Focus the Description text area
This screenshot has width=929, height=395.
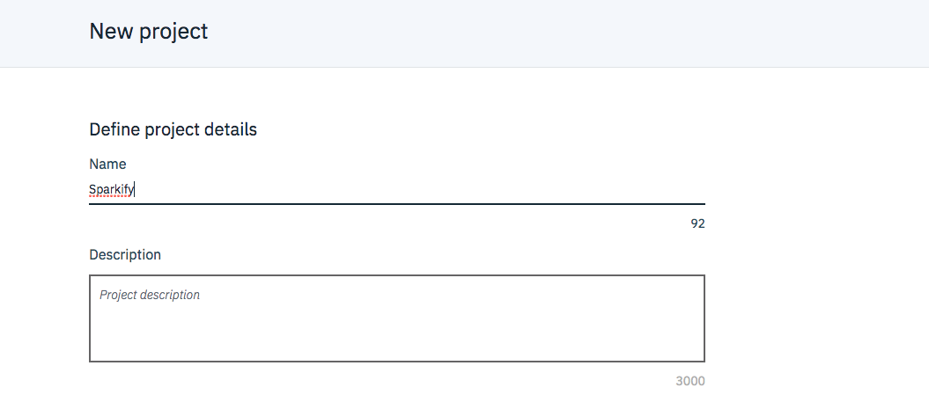coord(396,318)
